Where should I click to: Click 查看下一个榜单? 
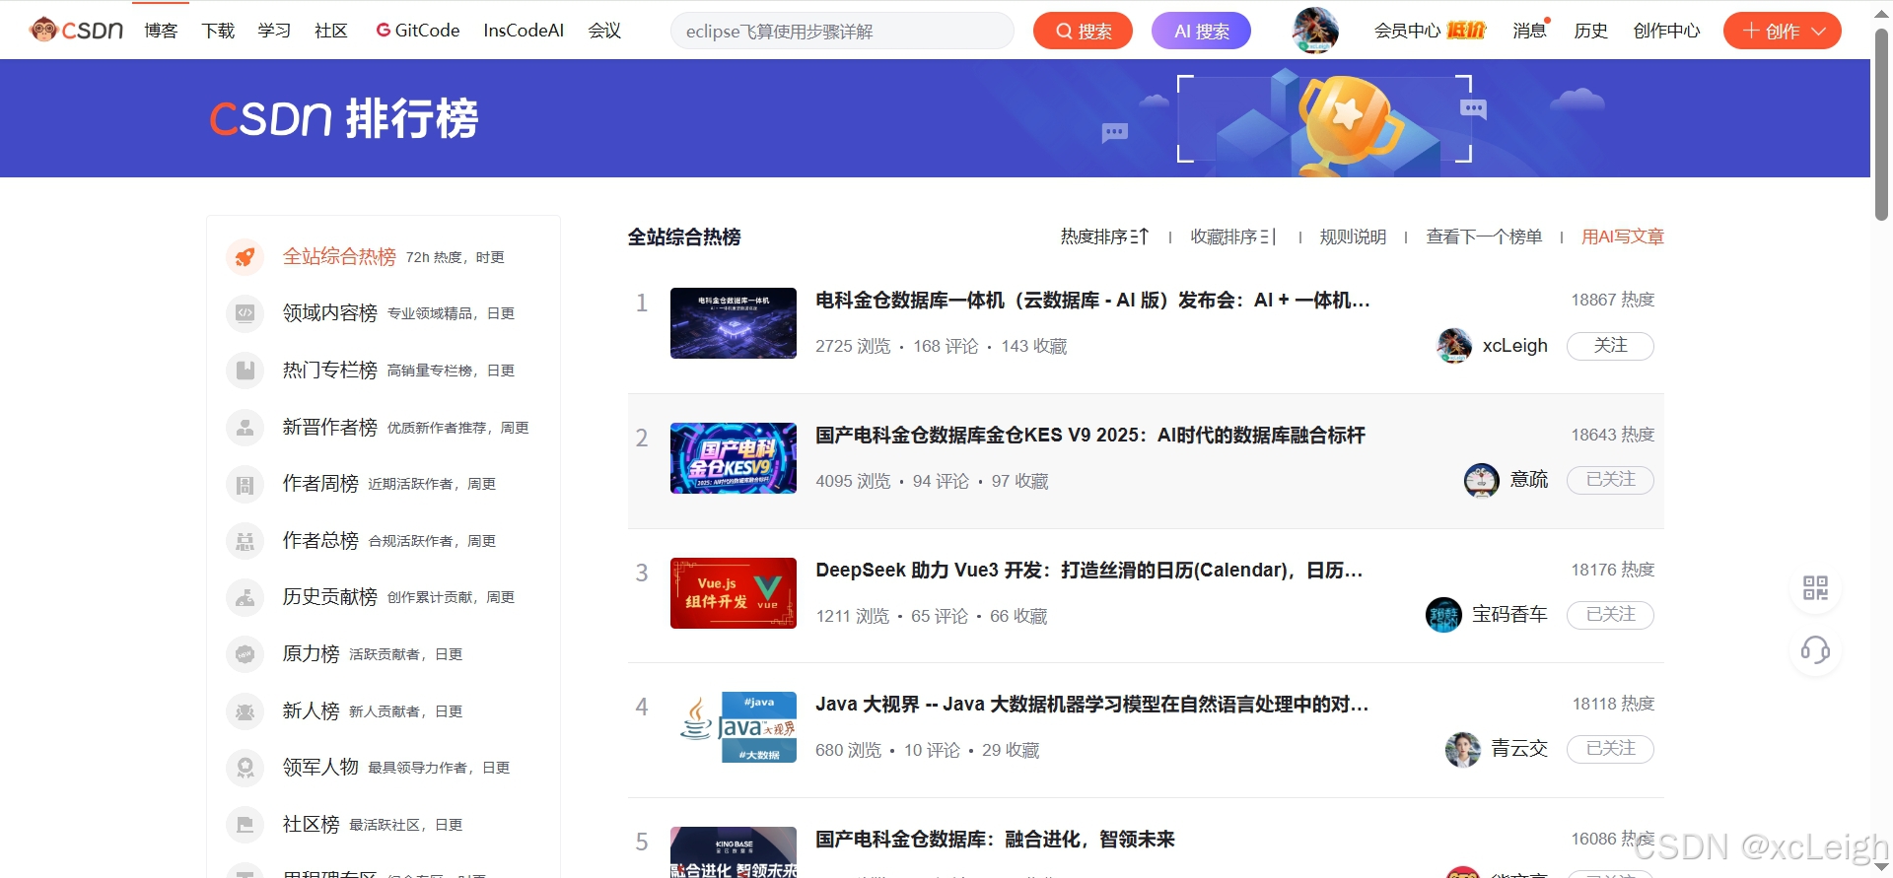click(1484, 236)
